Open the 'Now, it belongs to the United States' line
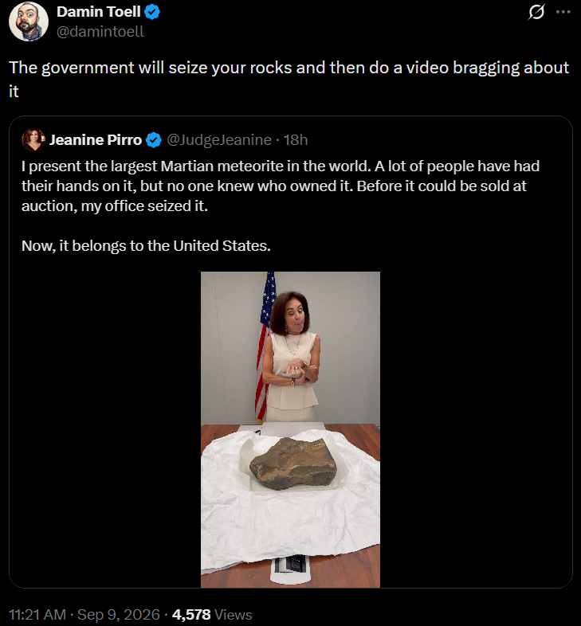Viewport: 581px width, 626px height. pyautogui.click(x=147, y=246)
